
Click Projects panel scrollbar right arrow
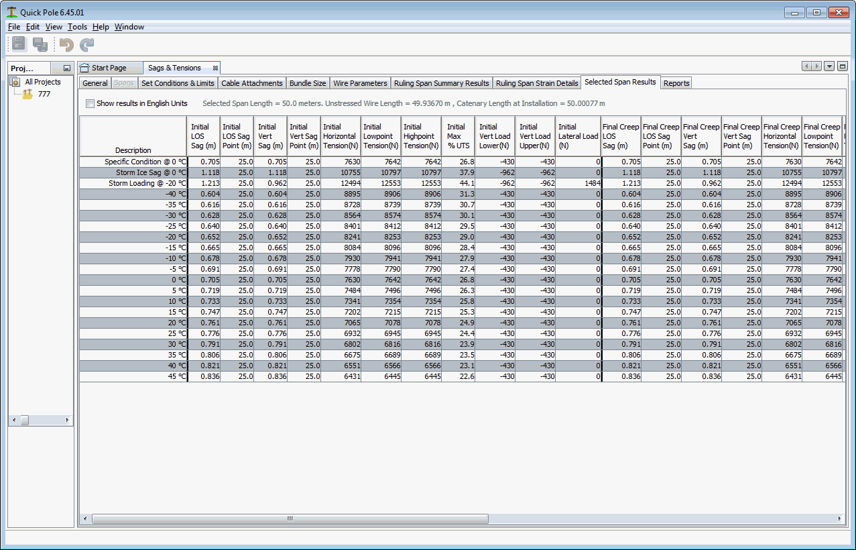[67, 420]
